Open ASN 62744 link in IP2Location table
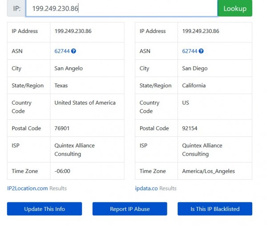 pos(62,51)
